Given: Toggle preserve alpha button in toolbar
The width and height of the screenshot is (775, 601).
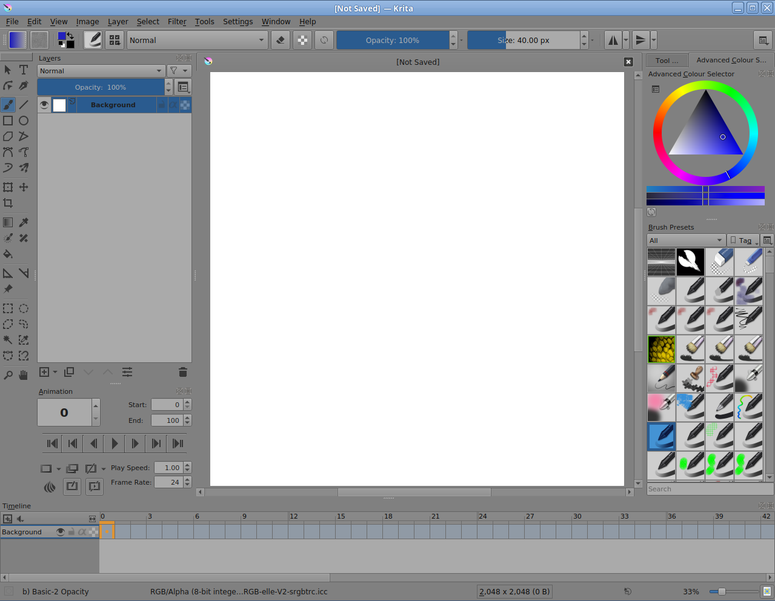Looking at the screenshot, I should tap(302, 41).
